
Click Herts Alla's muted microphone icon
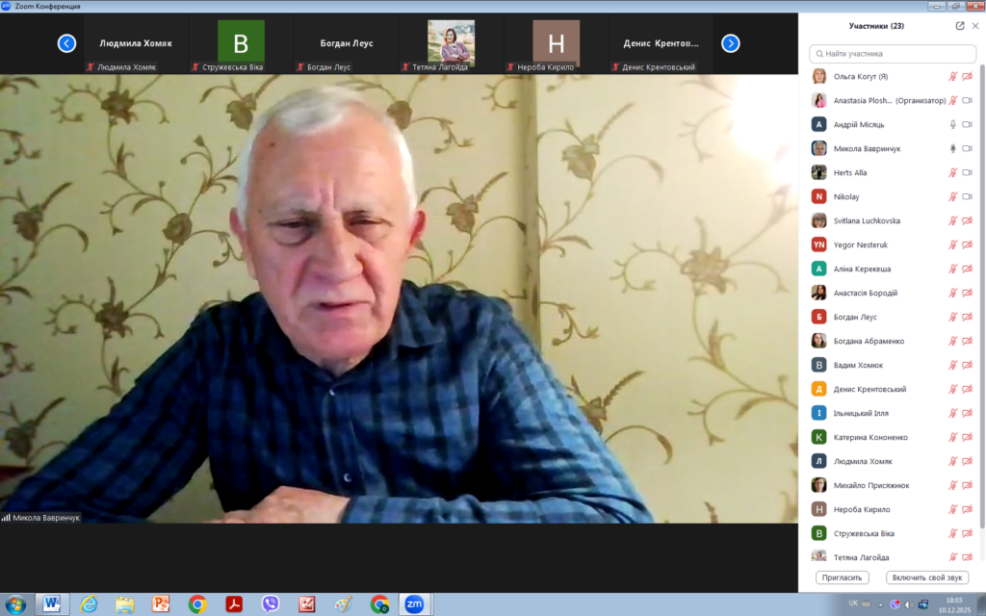(x=953, y=172)
